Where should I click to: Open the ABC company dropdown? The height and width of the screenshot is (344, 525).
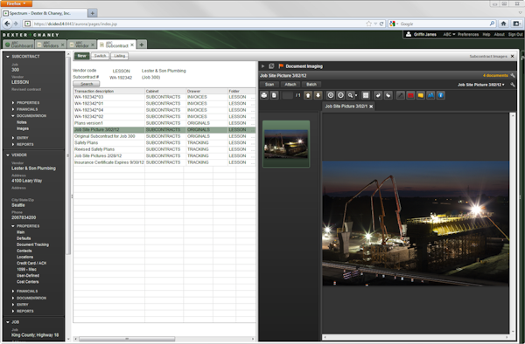tap(449, 34)
